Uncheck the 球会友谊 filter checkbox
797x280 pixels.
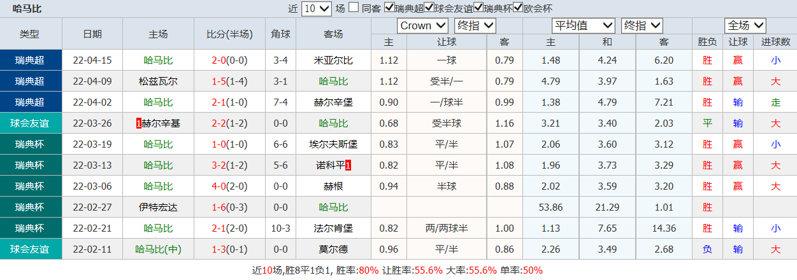coord(429,8)
